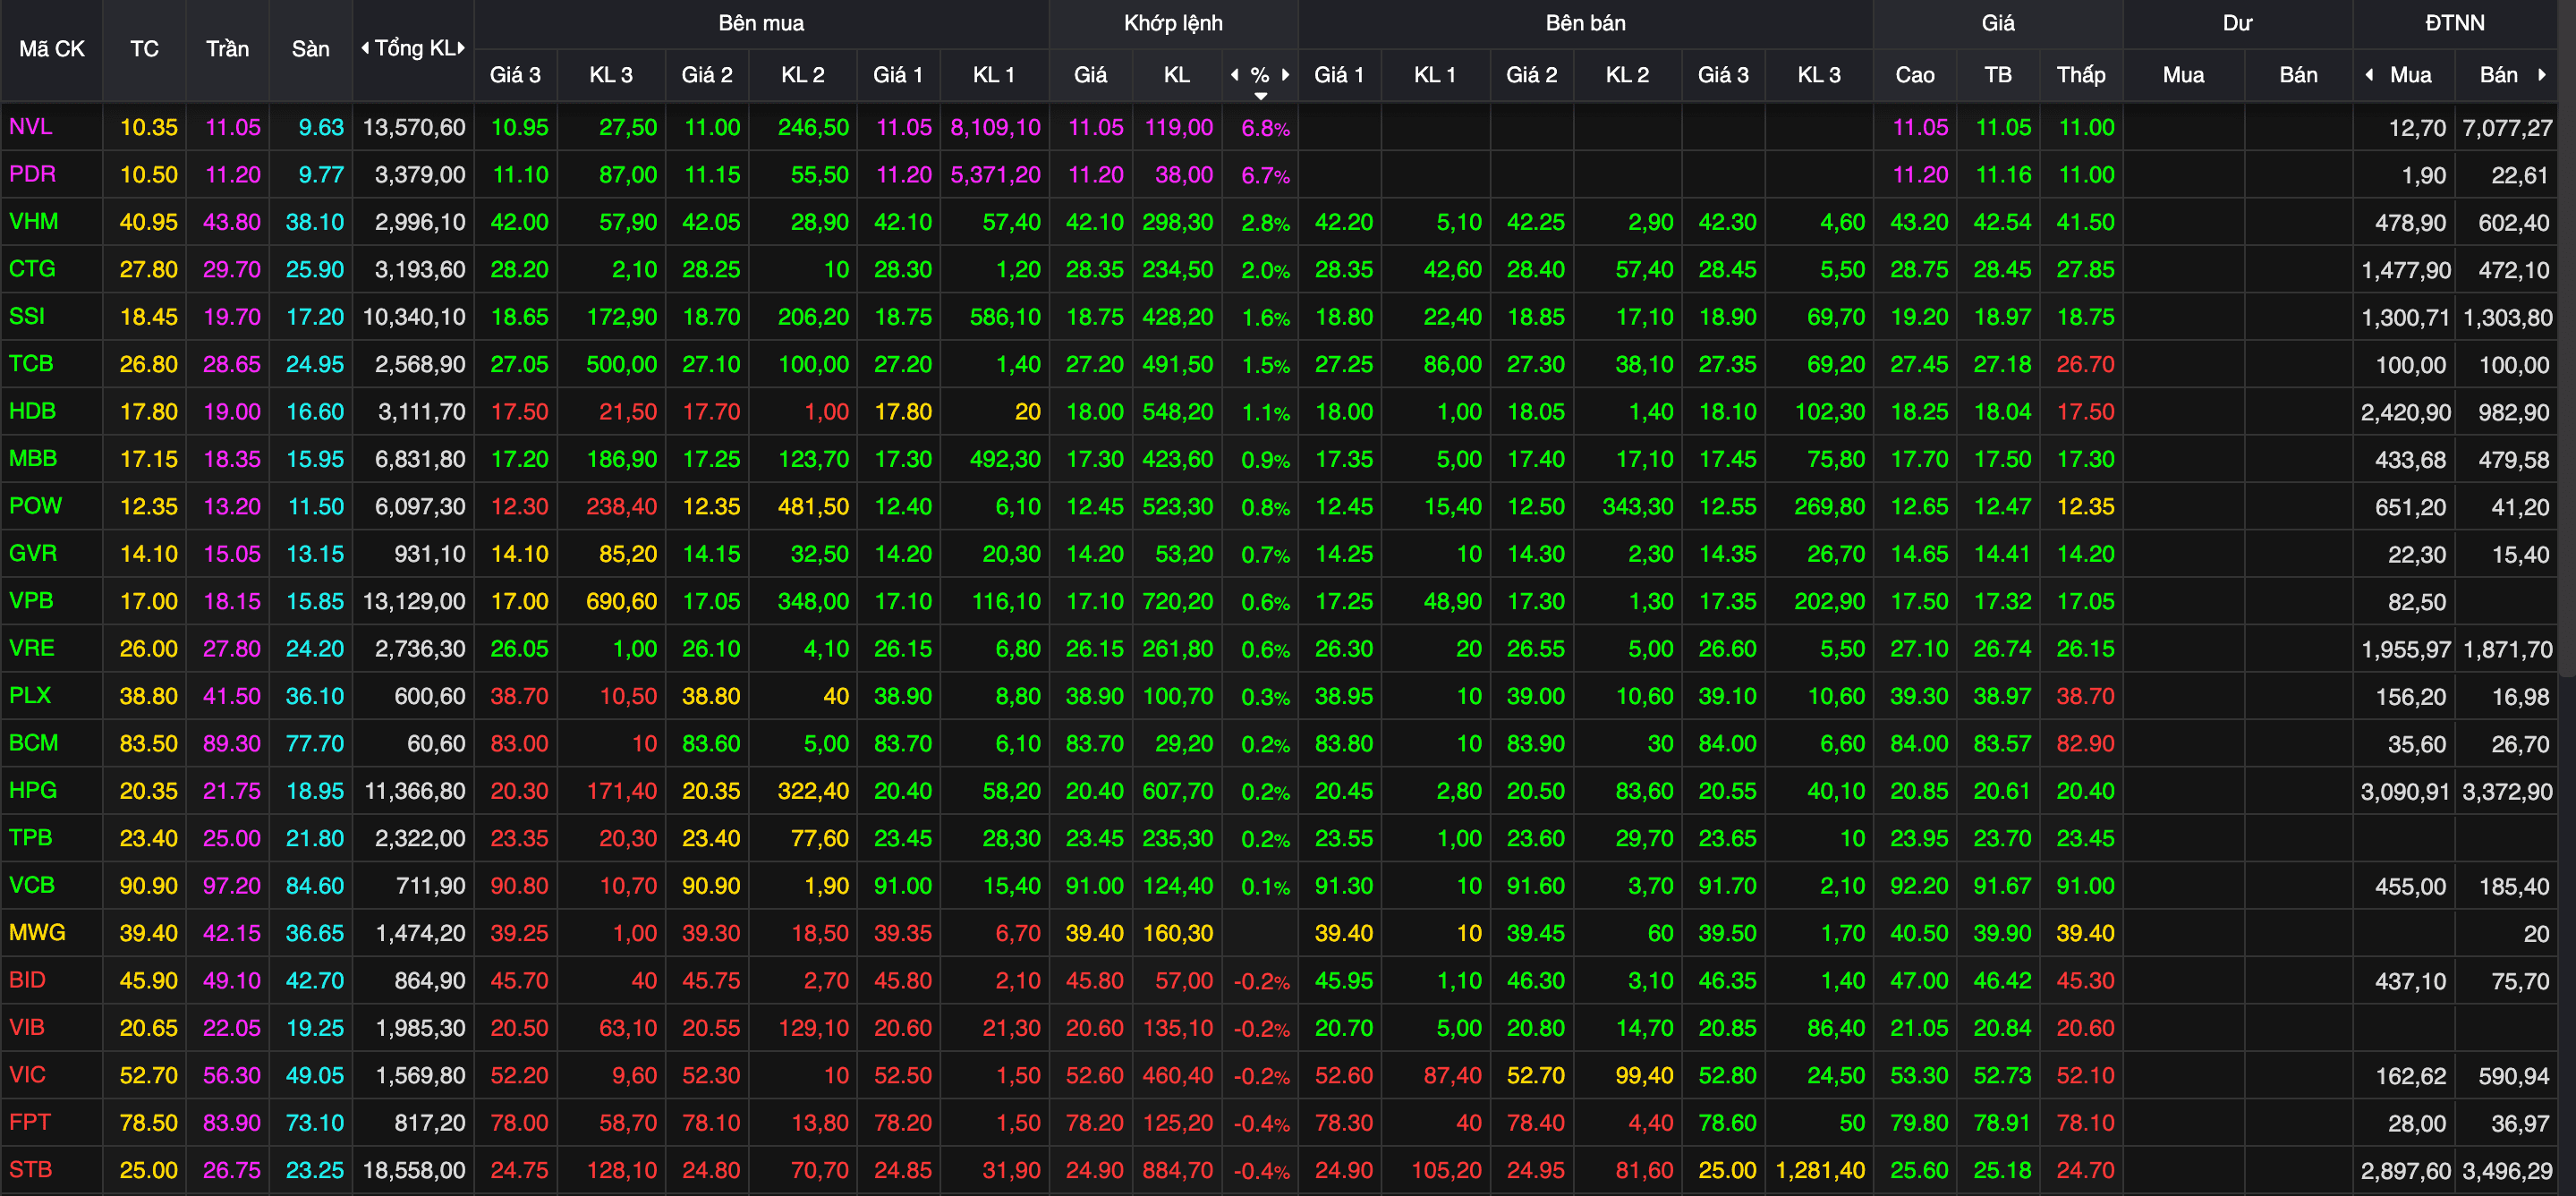Open stock symbol BCM
Screen dimensions: 2576x1196
coord(33,743)
